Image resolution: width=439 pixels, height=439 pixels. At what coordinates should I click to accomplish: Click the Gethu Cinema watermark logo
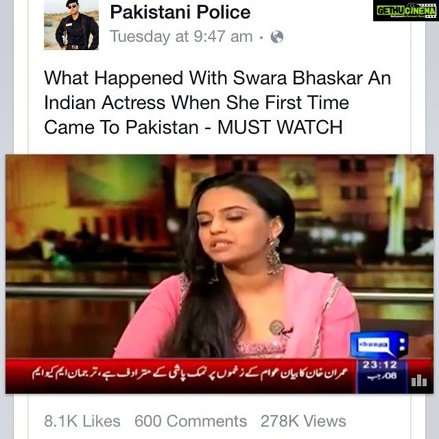[405, 11]
